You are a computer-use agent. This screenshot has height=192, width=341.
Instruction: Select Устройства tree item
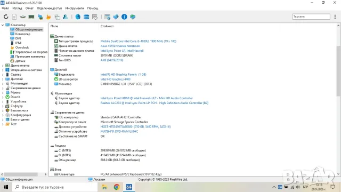pos(18,101)
